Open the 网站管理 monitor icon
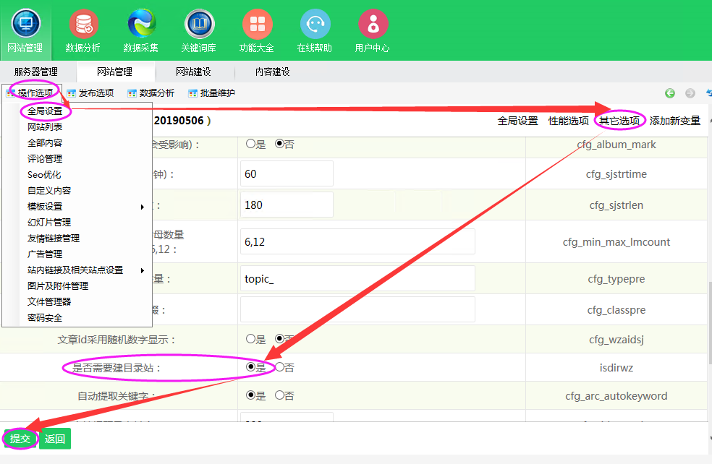Image resolution: width=712 pixels, height=464 pixels. pos(25,22)
